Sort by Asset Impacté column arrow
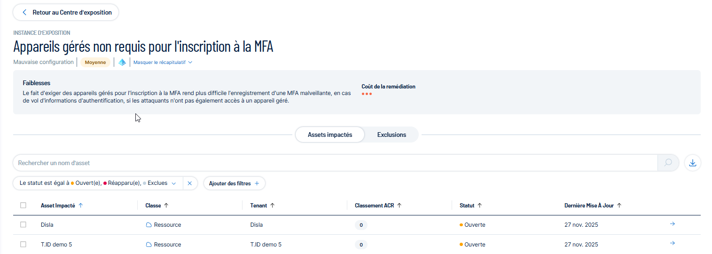Screen dimensions: 712x254 coord(80,206)
